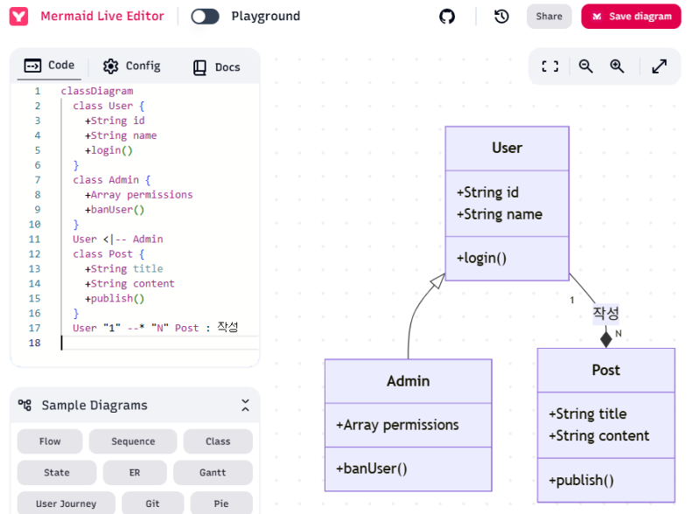Collapse the Sample Diagrams panel
700x514 pixels.
tap(245, 405)
